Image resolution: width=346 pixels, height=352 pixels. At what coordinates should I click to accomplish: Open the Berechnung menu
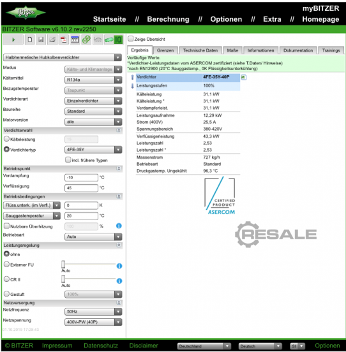[x=168, y=19]
